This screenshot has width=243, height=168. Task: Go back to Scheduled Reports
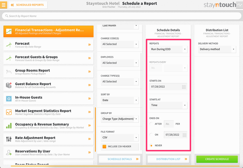(x=28, y=5)
